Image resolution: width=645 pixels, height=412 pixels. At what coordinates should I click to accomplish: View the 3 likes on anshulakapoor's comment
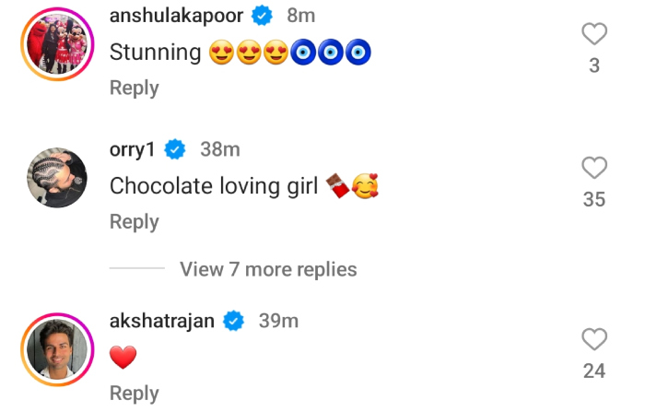[x=594, y=66]
